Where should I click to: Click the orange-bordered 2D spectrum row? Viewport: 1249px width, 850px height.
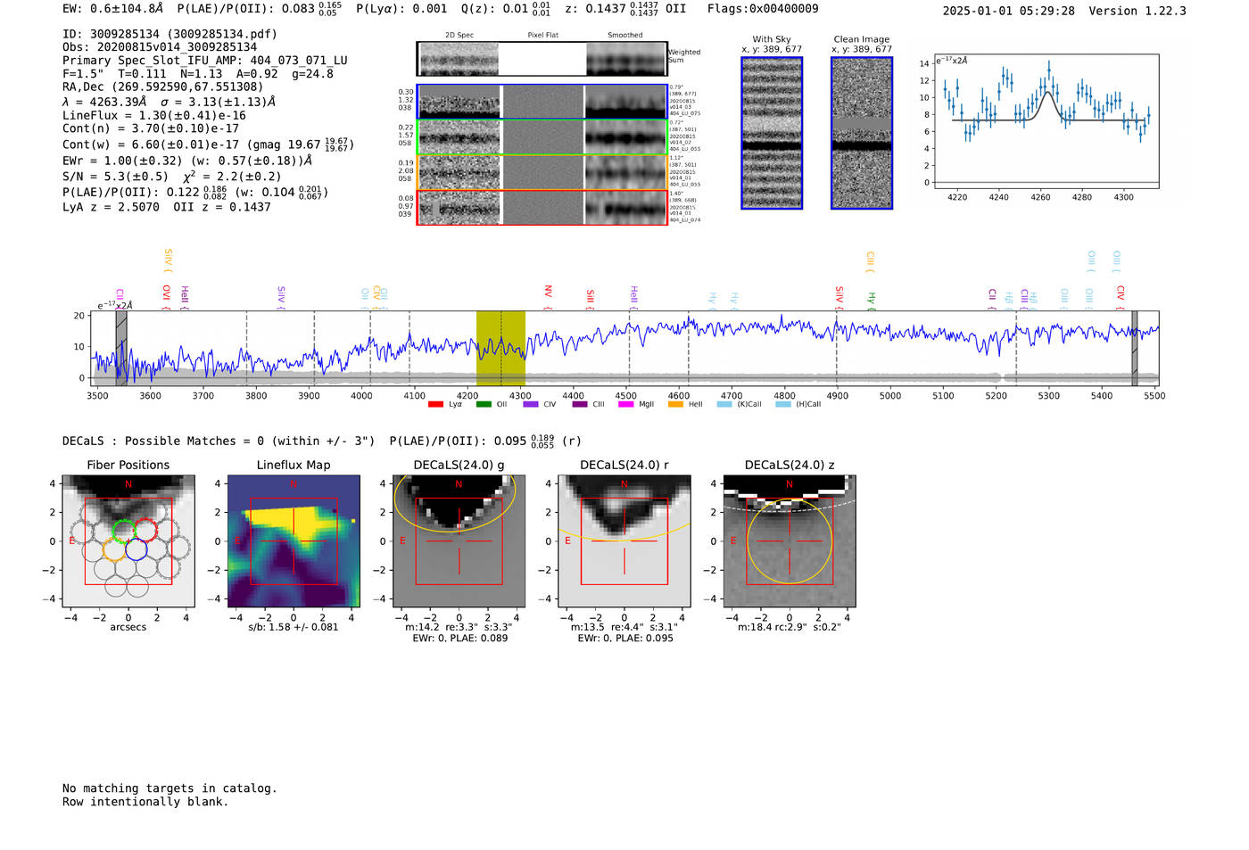tap(542, 172)
